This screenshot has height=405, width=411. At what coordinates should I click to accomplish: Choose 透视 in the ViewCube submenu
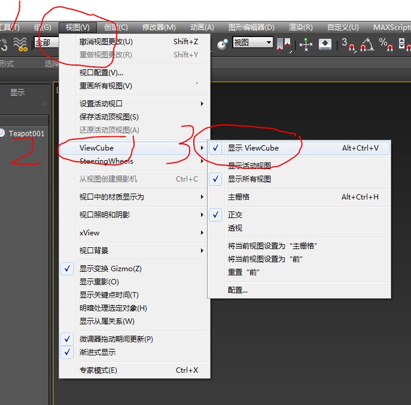[235, 228]
